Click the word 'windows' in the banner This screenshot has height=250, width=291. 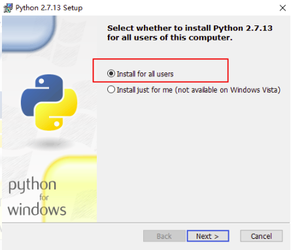click(x=37, y=209)
